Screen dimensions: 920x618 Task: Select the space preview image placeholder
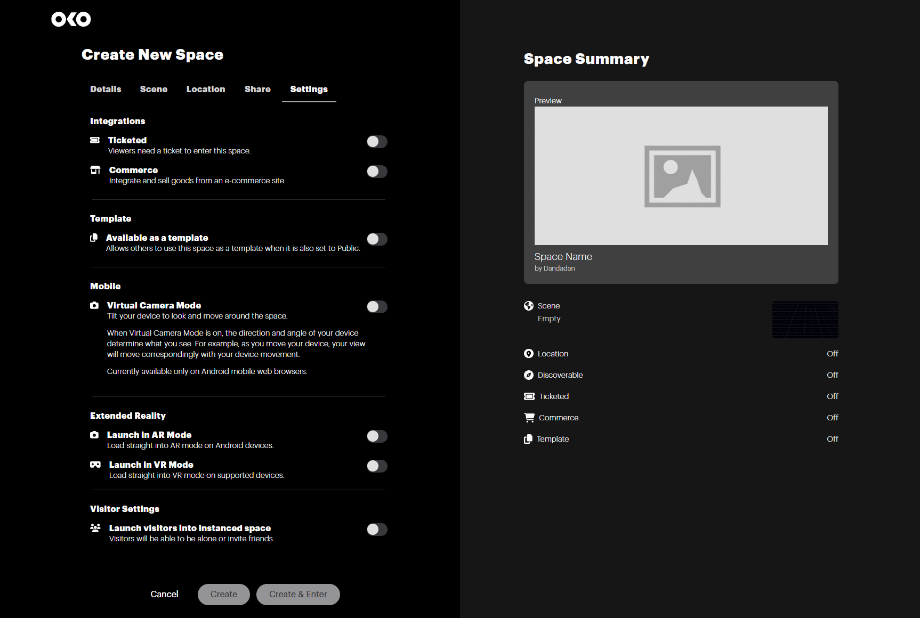click(x=681, y=176)
